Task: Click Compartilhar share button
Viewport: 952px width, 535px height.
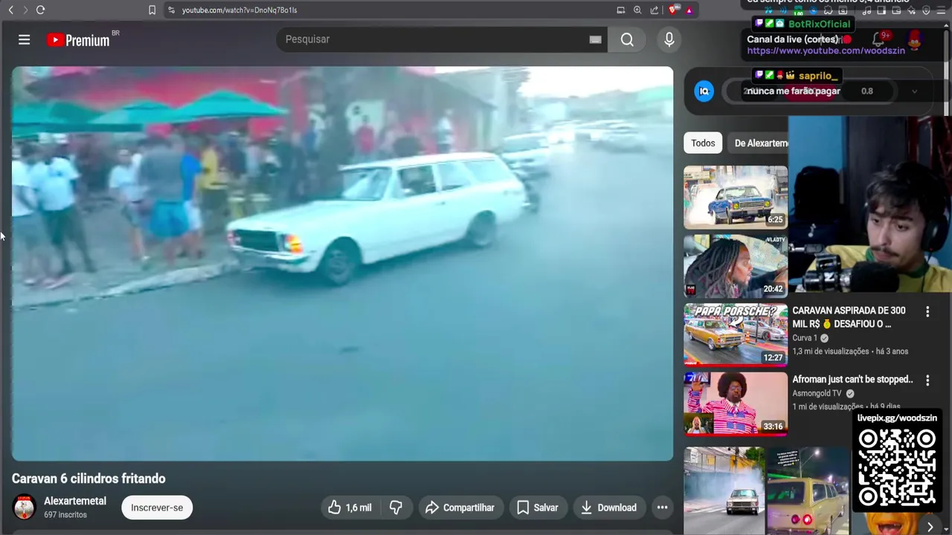Action: pos(460,508)
